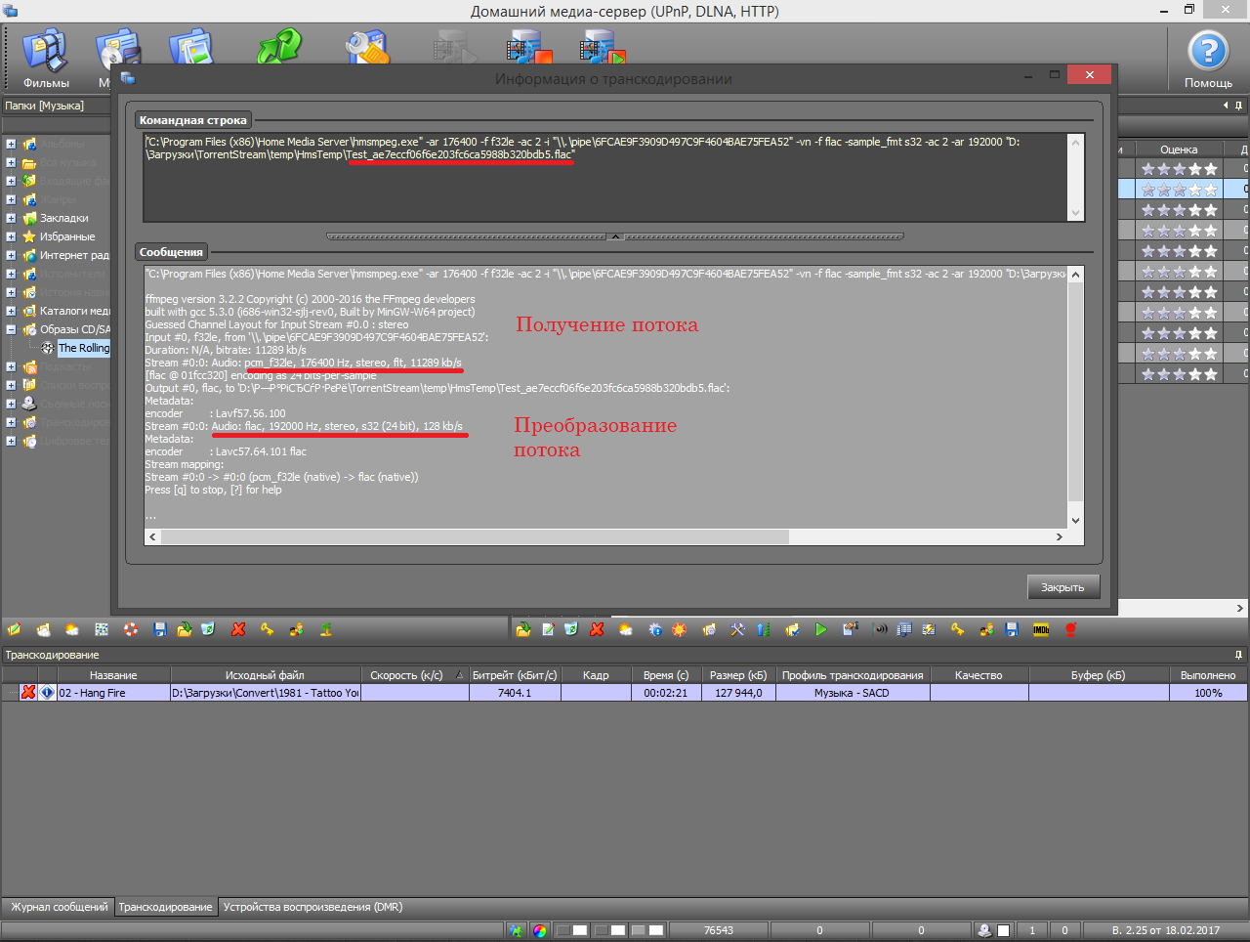Screen dimensions: 1250x942
Task: Toggle the second light/dark switch in status bar
Action: pos(610,930)
